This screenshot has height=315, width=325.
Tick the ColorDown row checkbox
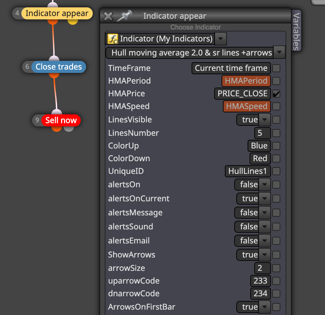coord(276,159)
